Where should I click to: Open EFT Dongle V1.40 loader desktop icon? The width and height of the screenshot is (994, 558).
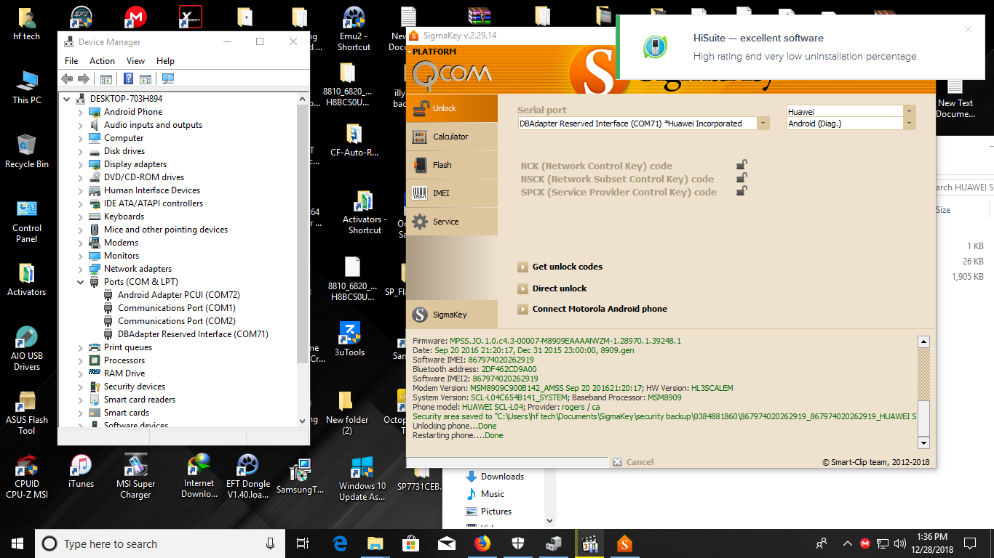(x=248, y=477)
